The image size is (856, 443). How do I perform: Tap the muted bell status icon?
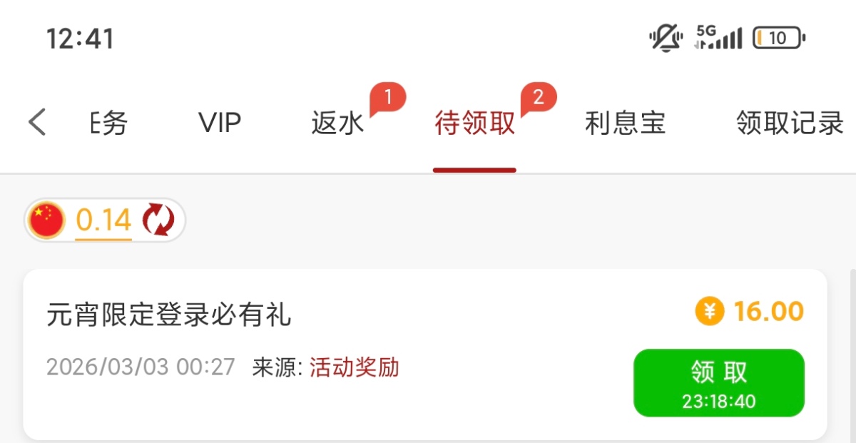pos(666,38)
